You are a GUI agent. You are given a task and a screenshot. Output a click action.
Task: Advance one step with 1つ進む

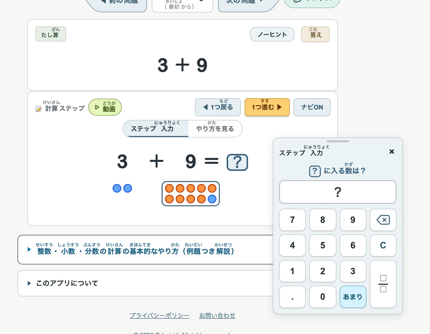coord(267,107)
